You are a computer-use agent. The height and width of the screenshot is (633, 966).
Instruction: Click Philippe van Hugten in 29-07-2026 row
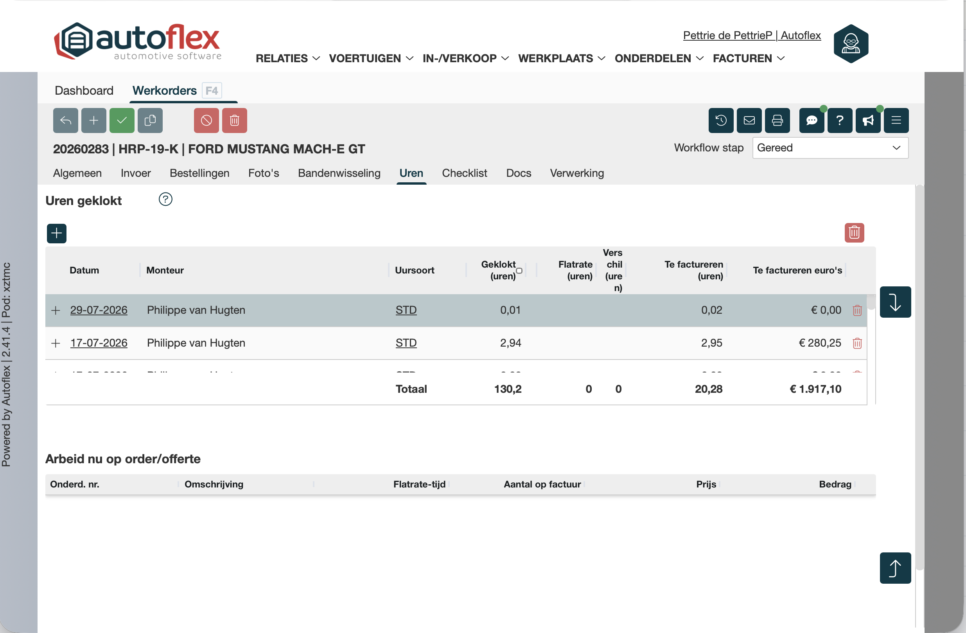click(x=196, y=310)
